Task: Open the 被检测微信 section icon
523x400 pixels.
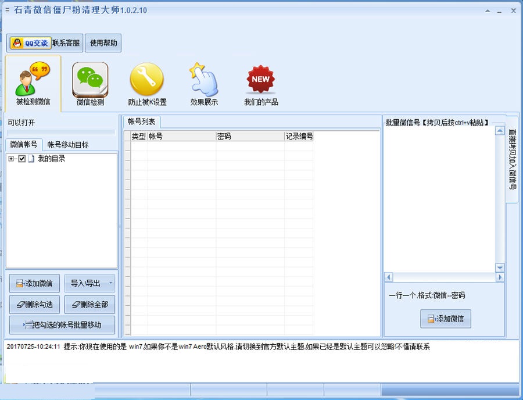Action: click(x=33, y=83)
